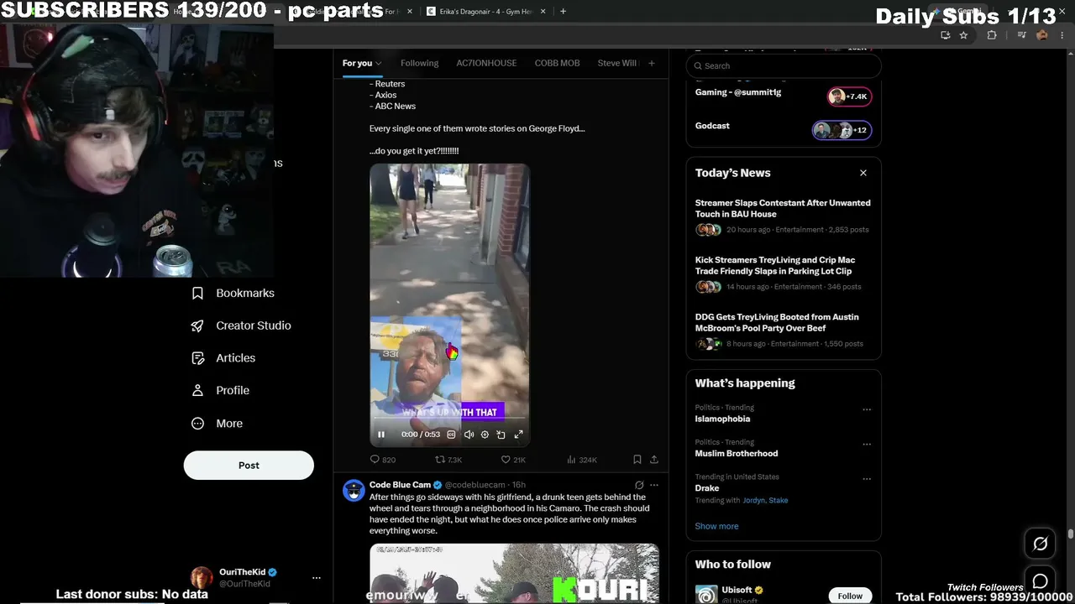The image size is (1075, 604).
Task: Join the Godcast live space
Action: pyautogui.click(x=784, y=129)
